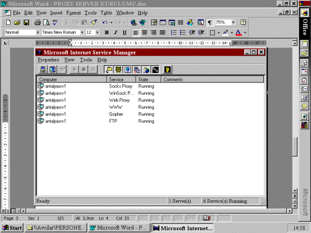
Task: Click the Numbering list icon
Action: pyautogui.click(x=174, y=33)
